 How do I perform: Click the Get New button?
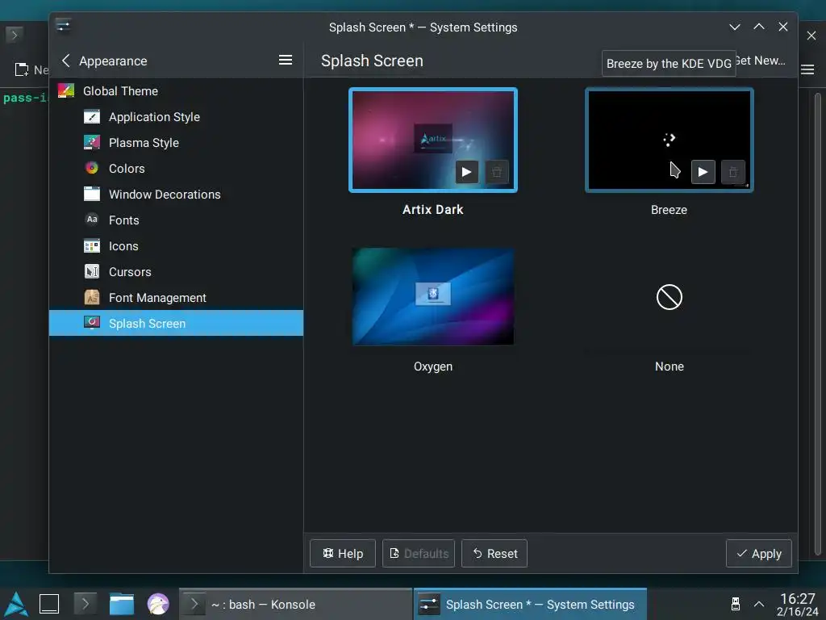click(x=763, y=61)
